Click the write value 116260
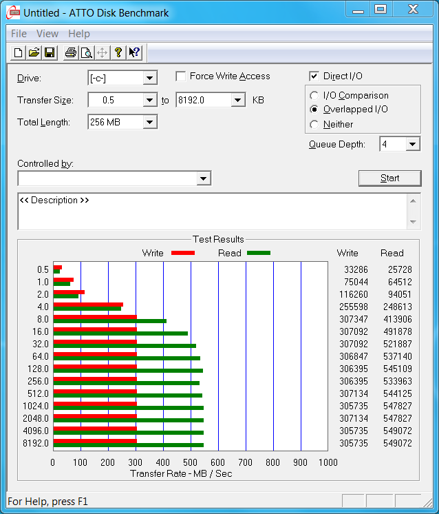 pos(354,294)
